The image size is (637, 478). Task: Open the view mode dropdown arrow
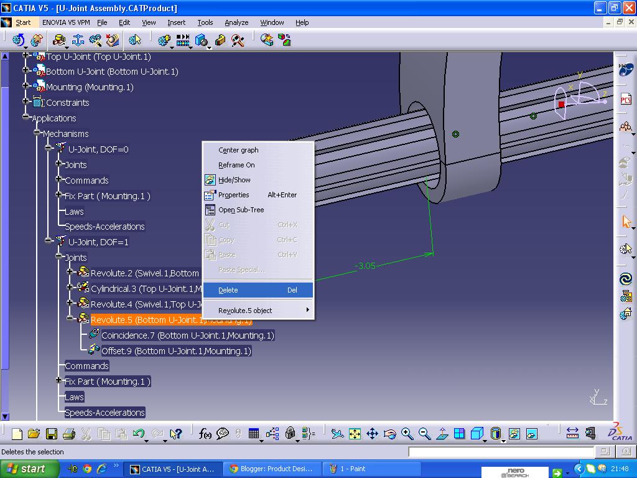[x=503, y=441]
